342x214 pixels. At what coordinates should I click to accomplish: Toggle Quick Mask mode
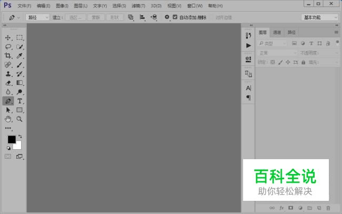pyautogui.click(x=8, y=157)
